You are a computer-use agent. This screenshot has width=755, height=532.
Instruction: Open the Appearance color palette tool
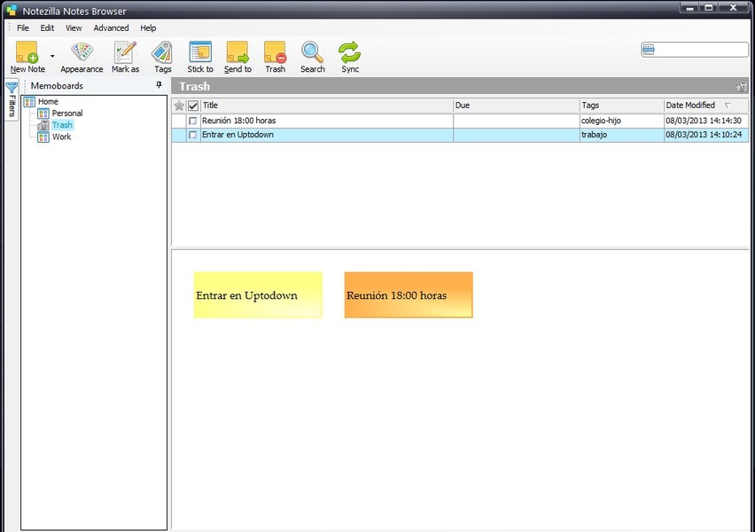82,52
